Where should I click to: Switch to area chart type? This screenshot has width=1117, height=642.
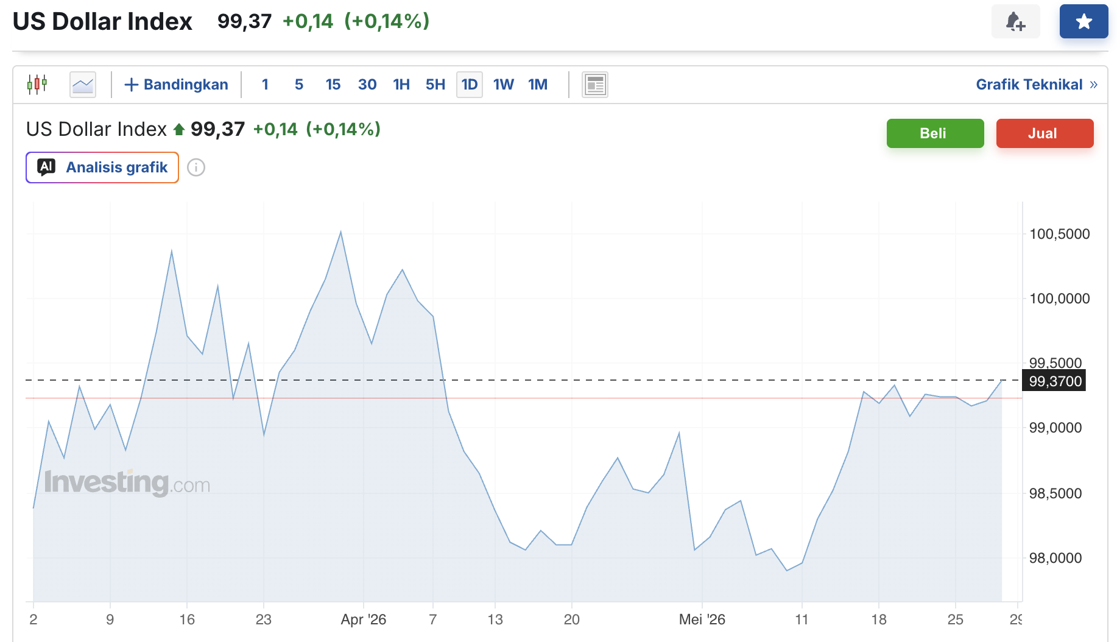pos(83,84)
